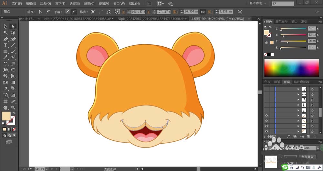
Task: Click the 颜色参考 panel tab
Action: [x=281, y=22]
